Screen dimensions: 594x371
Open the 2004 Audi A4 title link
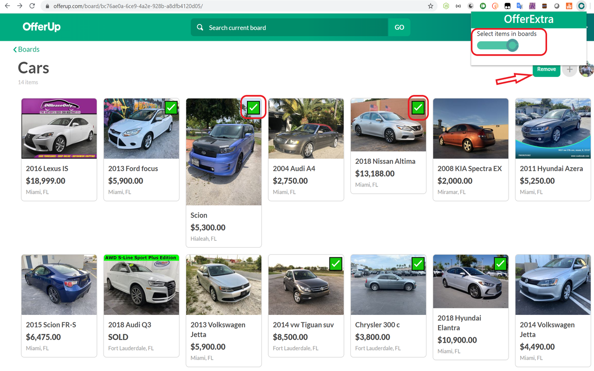tap(294, 168)
